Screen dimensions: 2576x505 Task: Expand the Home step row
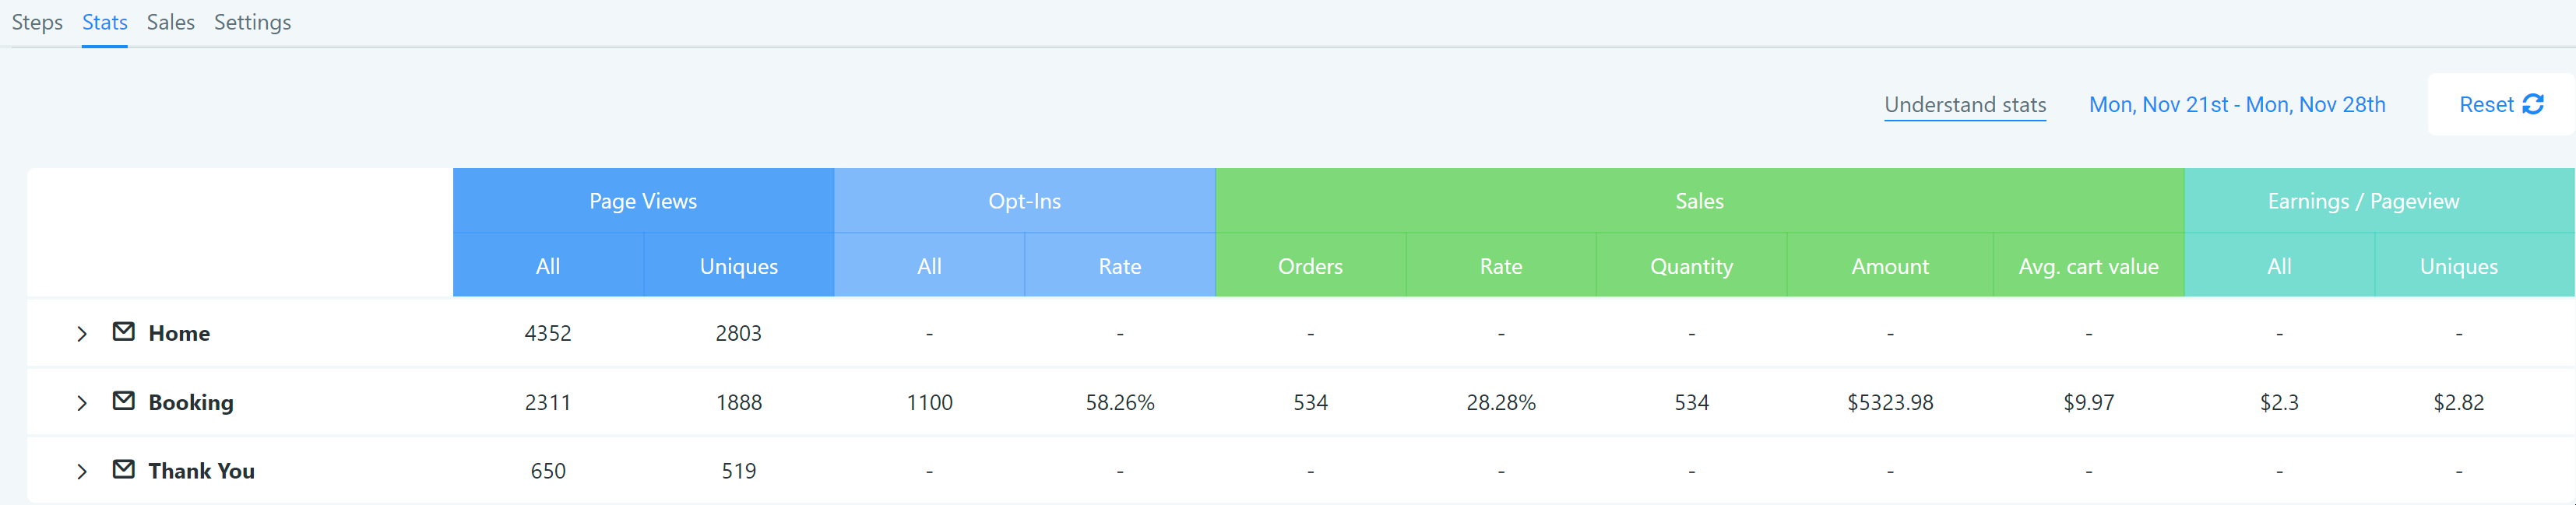82,334
